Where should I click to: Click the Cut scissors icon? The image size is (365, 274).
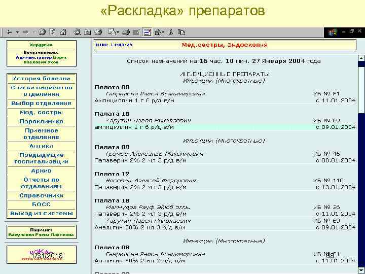[171, 32]
